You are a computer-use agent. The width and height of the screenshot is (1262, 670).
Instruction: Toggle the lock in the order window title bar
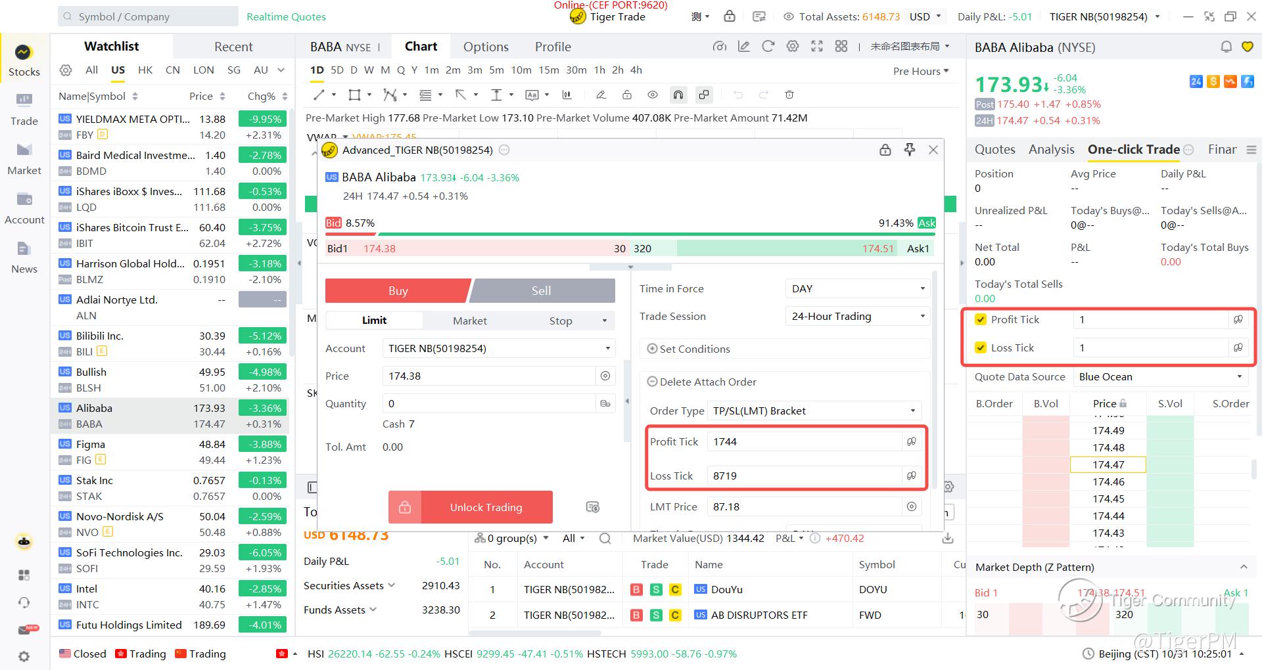coord(885,150)
